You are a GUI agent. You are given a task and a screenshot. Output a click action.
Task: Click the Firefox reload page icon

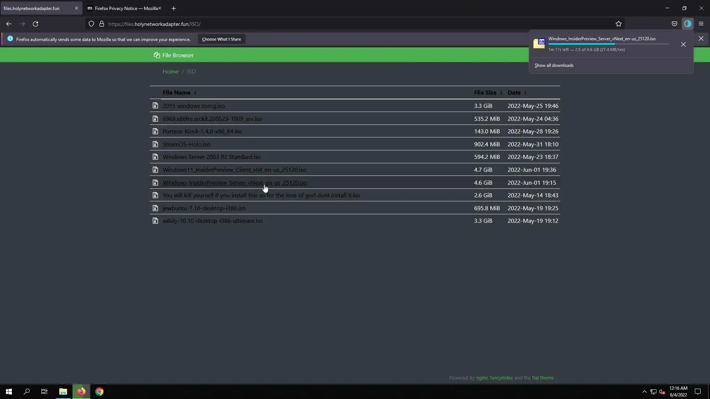click(35, 24)
